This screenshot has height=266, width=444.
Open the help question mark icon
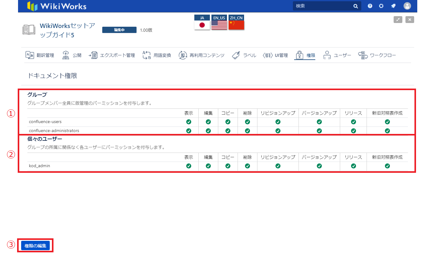pyautogui.click(x=370, y=6)
